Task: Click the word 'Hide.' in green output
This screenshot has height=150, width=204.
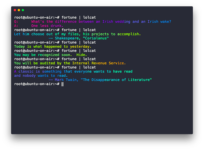Action: [82, 55]
